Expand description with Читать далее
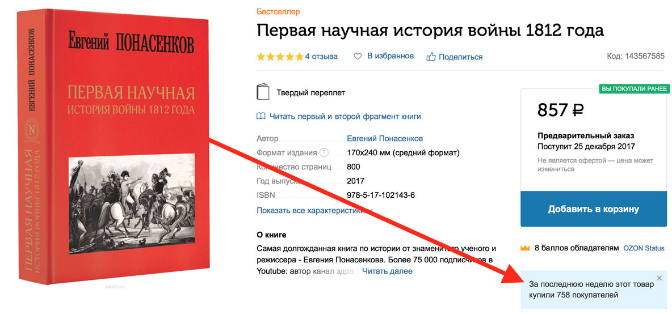The height and width of the screenshot is (315, 672). pos(388,271)
